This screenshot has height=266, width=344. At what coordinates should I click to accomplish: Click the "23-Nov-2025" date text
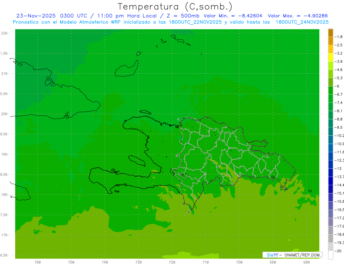36,16
